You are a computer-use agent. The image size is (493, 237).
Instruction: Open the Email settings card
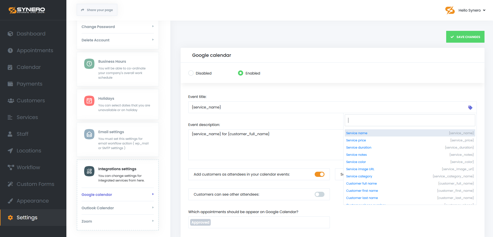pos(118,140)
